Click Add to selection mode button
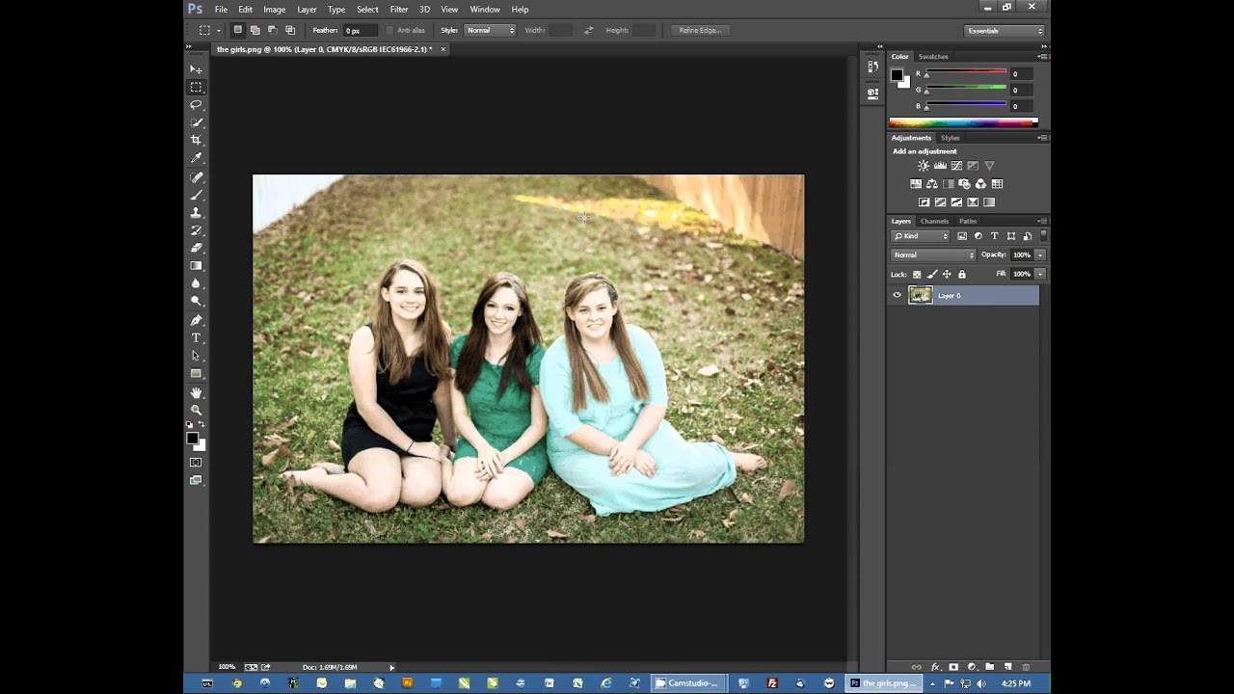Screen dimensions: 1234x694 (x=255, y=30)
